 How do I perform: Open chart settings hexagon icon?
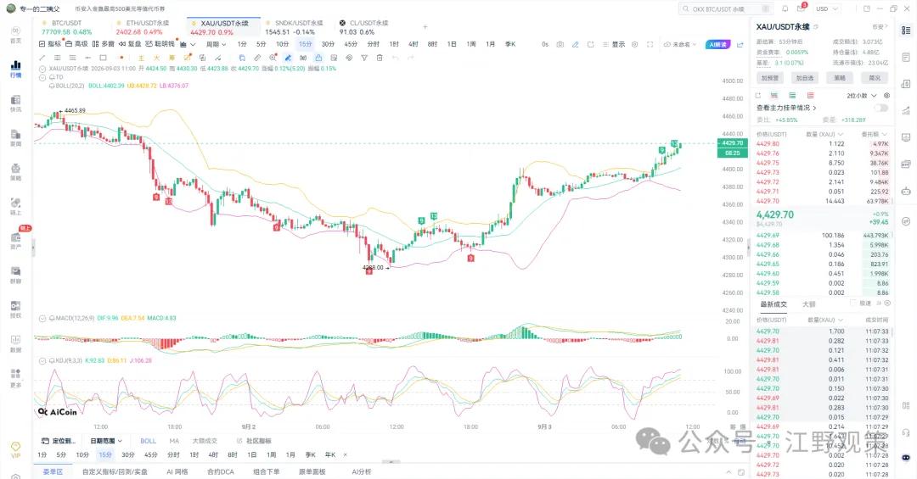point(634,44)
